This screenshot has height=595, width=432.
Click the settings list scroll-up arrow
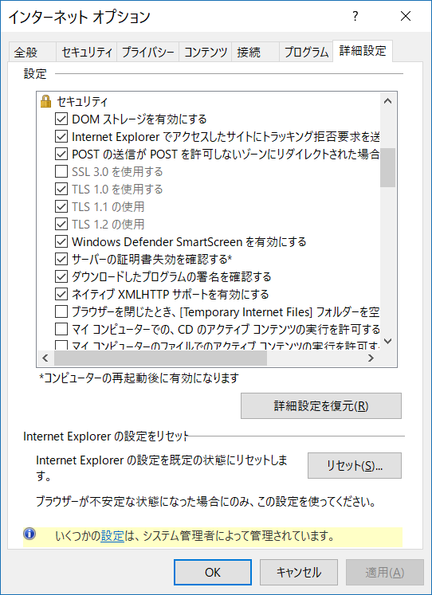[x=387, y=101]
